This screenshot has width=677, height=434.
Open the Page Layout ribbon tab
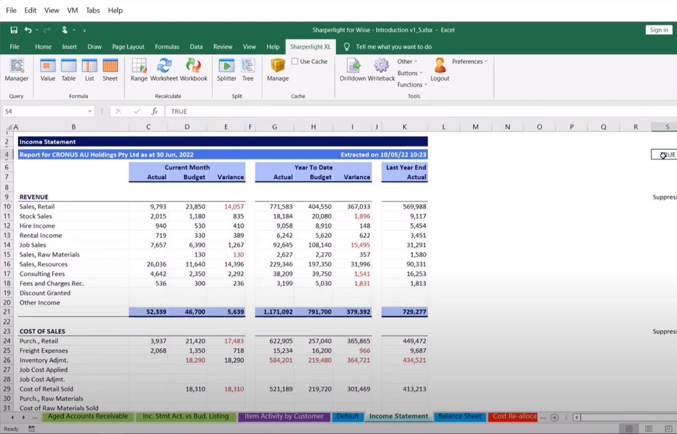128,47
